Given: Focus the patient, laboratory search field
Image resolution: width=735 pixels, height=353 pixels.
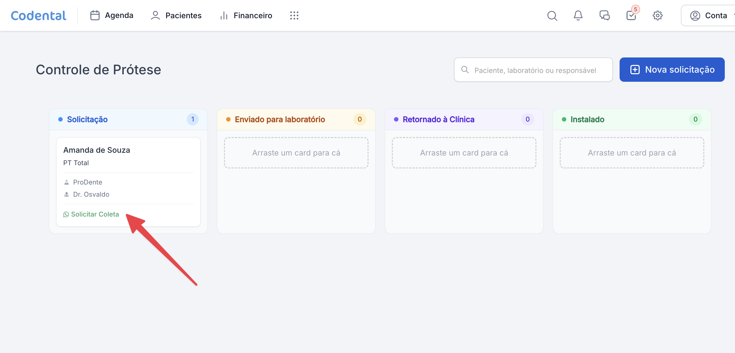Looking at the screenshot, I should [535, 70].
